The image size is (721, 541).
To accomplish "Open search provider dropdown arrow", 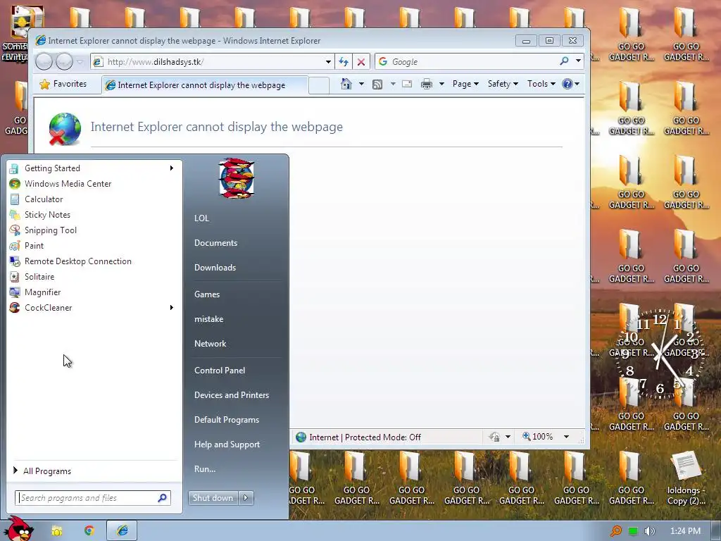I will click(578, 61).
